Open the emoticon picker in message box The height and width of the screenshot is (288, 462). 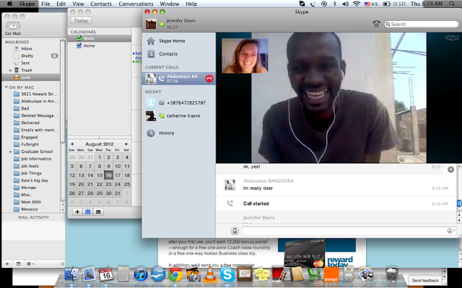pos(450,230)
